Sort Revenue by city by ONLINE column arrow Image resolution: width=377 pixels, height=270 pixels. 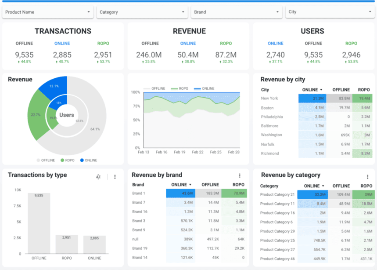point(321,90)
